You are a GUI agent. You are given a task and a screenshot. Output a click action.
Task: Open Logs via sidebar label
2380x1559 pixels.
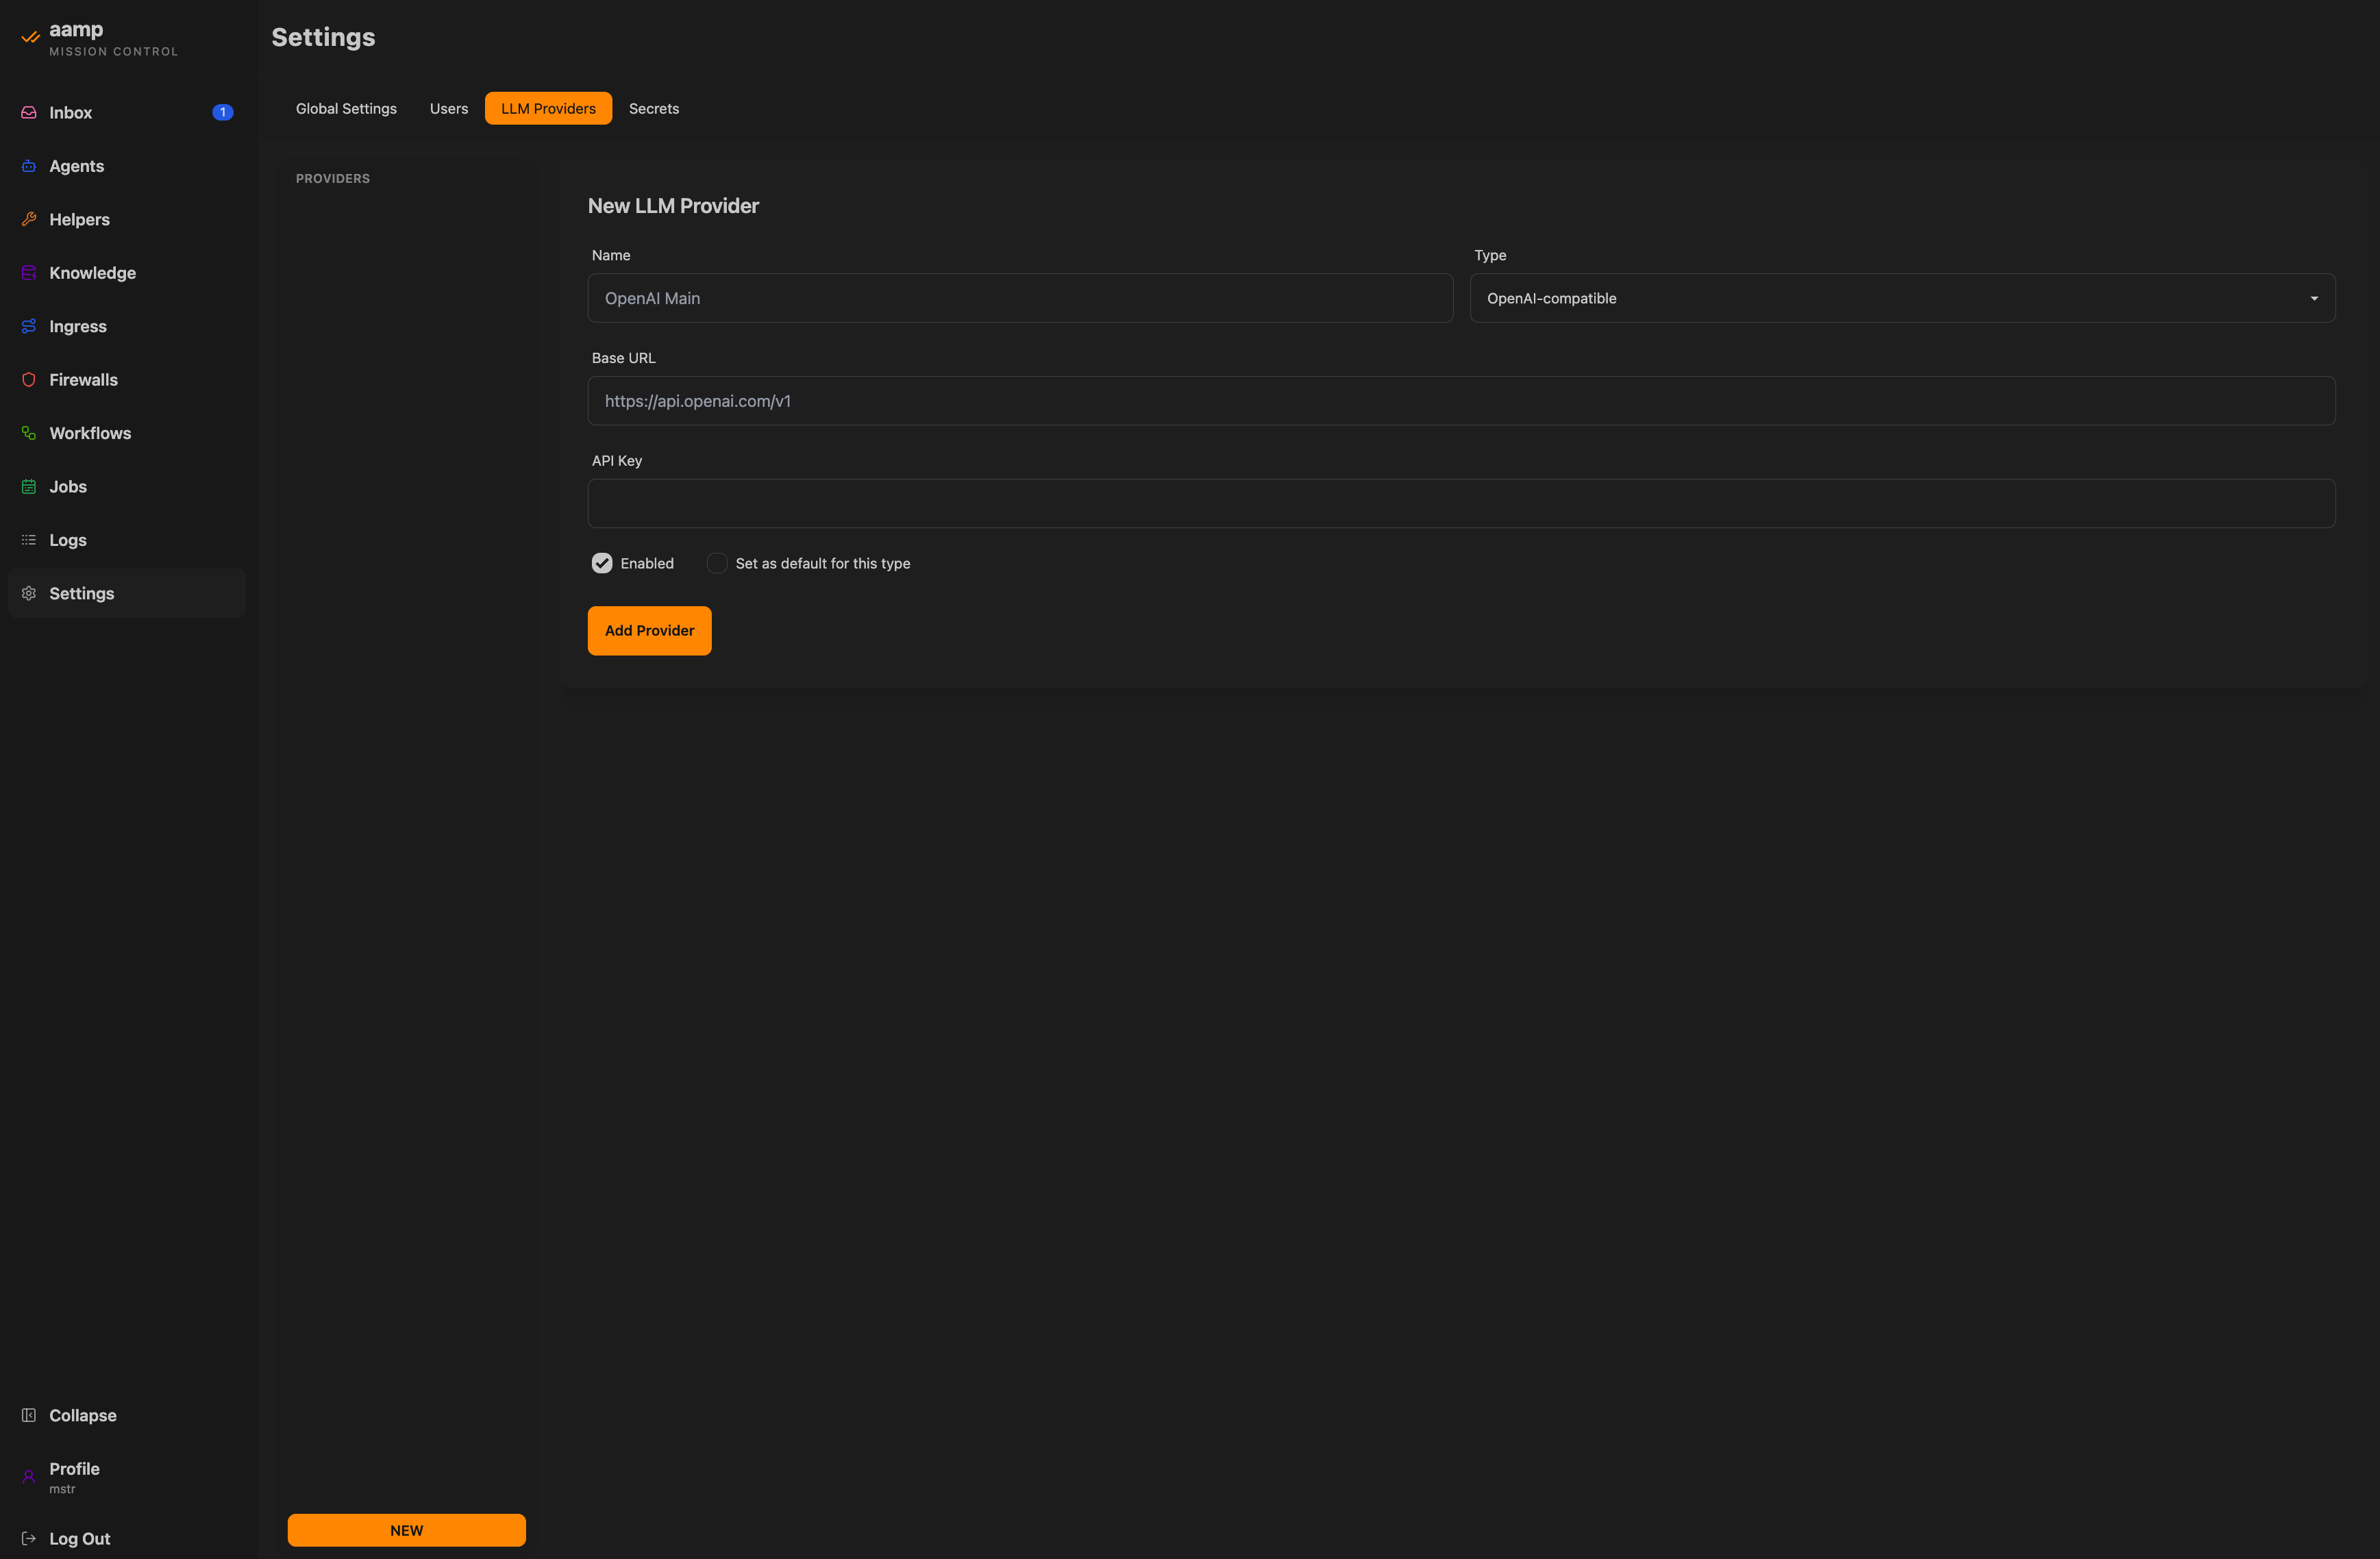tap(68, 540)
